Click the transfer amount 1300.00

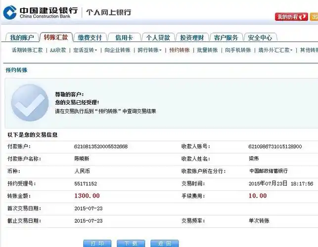pyautogui.click(x=87, y=196)
